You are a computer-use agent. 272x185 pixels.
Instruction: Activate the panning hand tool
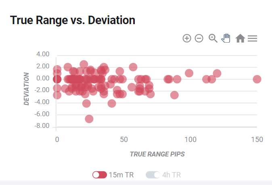point(226,38)
